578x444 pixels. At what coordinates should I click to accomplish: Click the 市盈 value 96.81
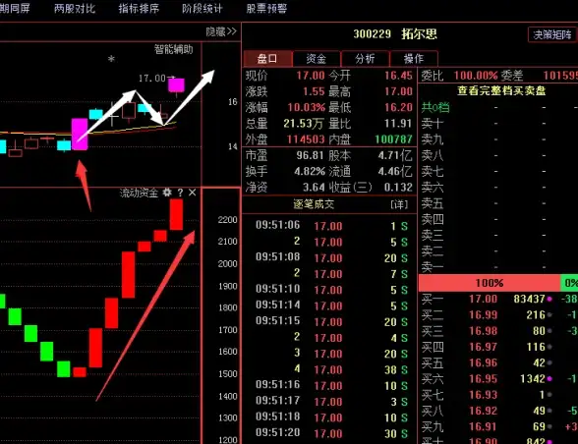(310, 155)
